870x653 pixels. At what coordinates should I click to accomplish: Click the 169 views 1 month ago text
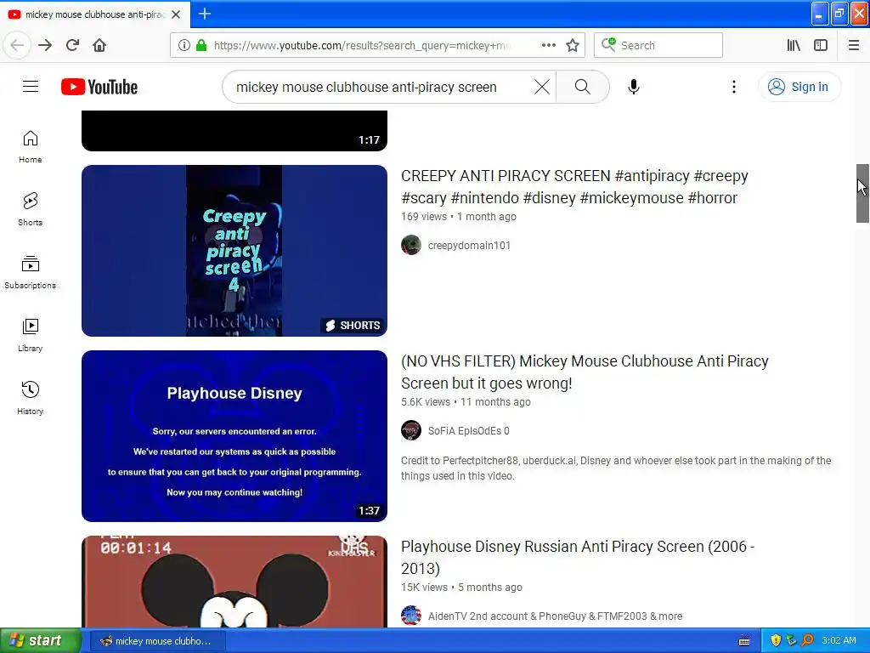(458, 217)
